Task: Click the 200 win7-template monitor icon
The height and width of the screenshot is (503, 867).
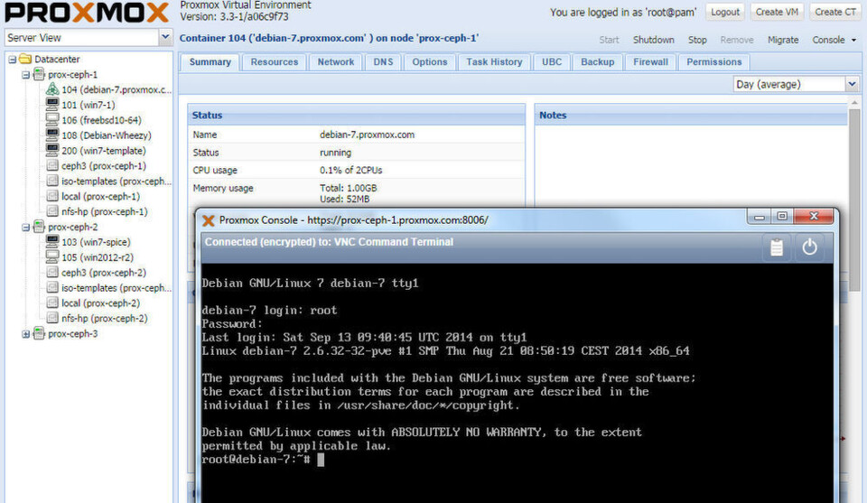Action: pyautogui.click(x=52, y=150)
